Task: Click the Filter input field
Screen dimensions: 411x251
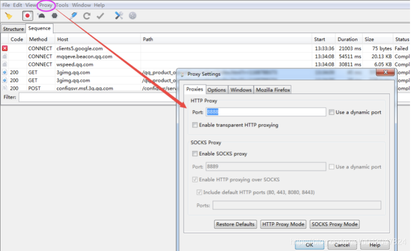Action: pyautogui.click(x=98, y=97)
